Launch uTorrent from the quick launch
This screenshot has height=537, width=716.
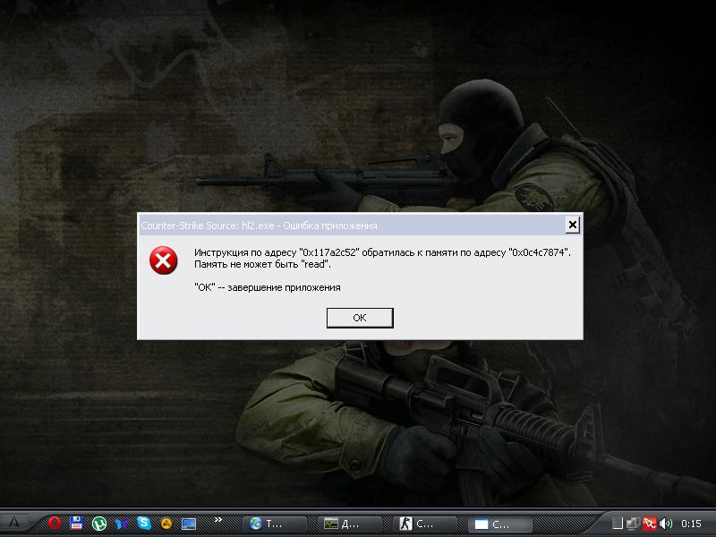(99, 524)
